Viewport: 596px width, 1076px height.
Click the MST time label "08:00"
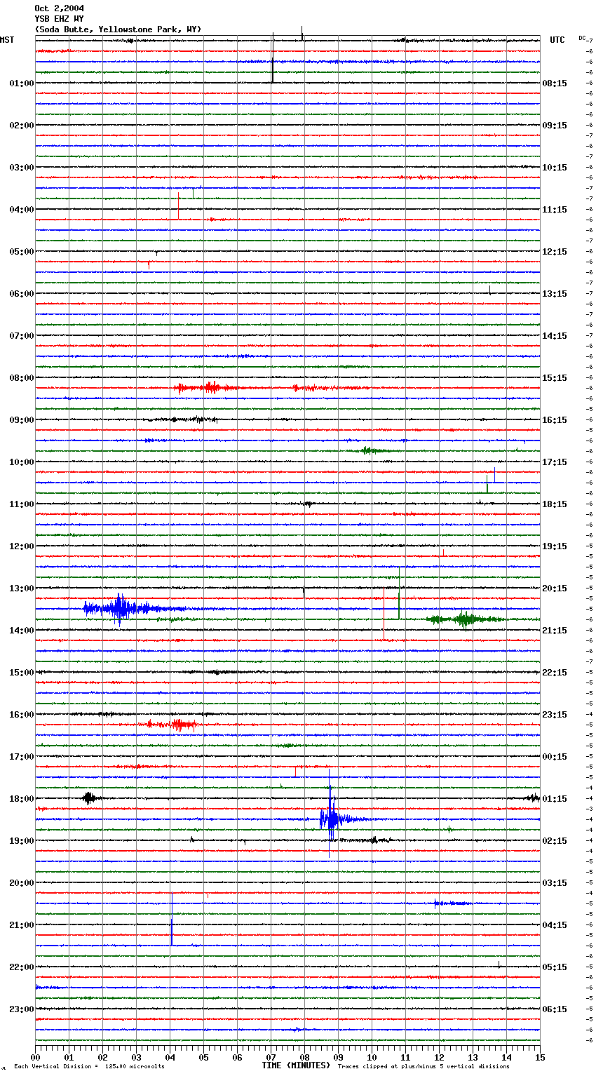[x=22, y=378]
